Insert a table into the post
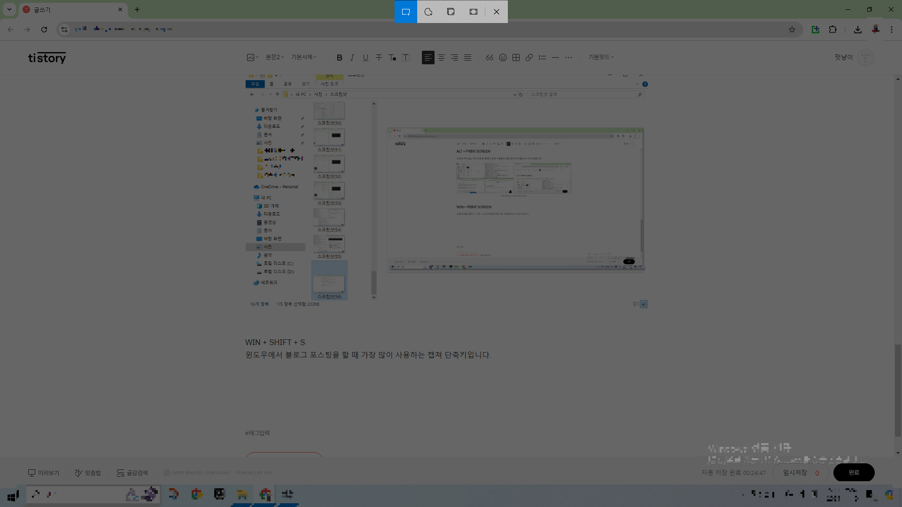This screenshot has height=507, width=902. [516, 57]
